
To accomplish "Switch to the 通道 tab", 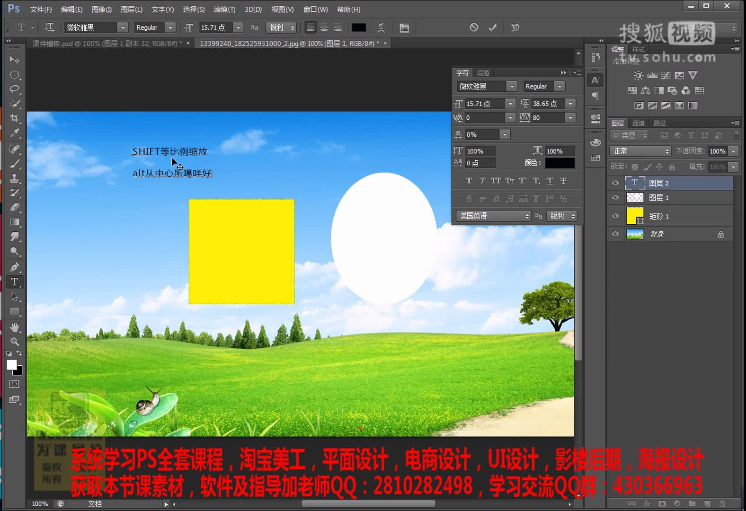I will pos(639,123).
